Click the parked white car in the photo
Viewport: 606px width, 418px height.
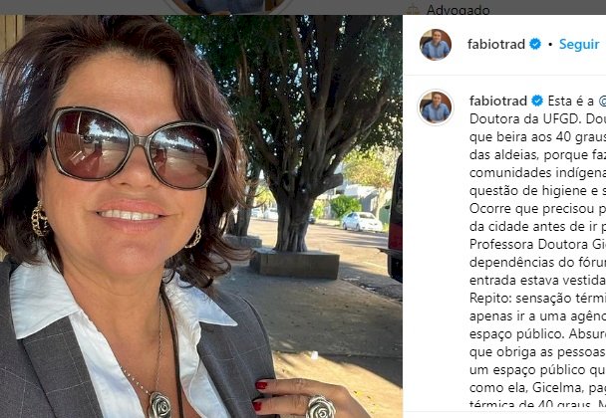(362, 222)
